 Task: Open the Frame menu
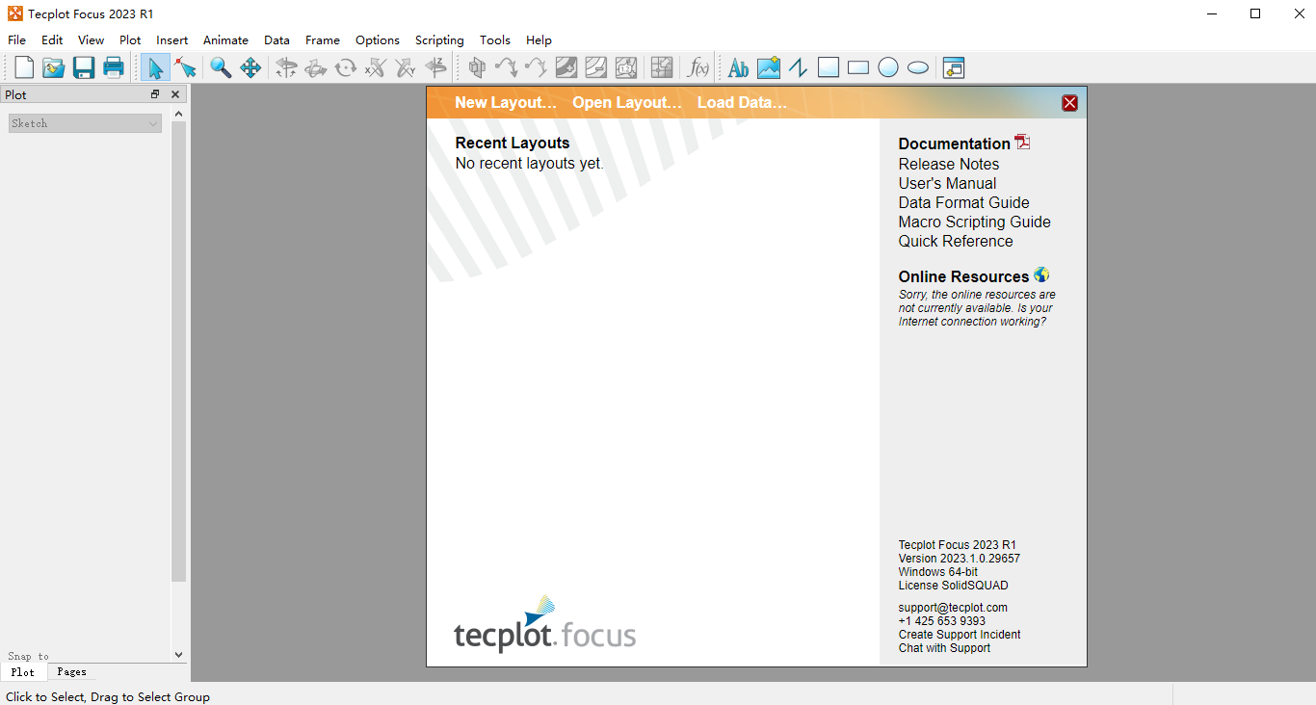tap(323, 39)
